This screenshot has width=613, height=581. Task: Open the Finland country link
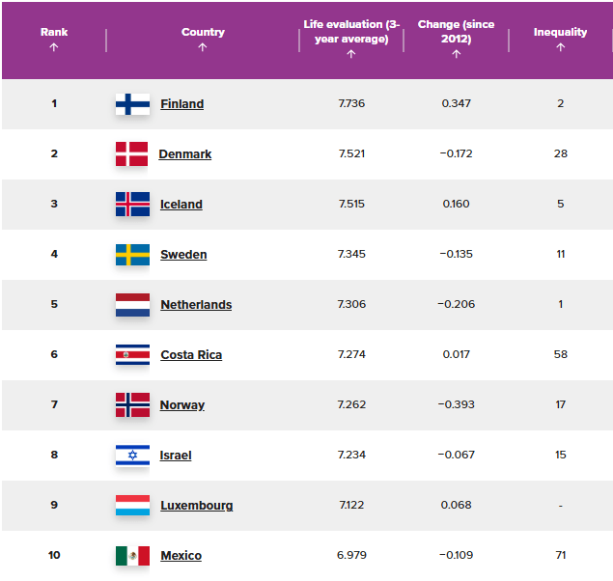pos(181,104)
